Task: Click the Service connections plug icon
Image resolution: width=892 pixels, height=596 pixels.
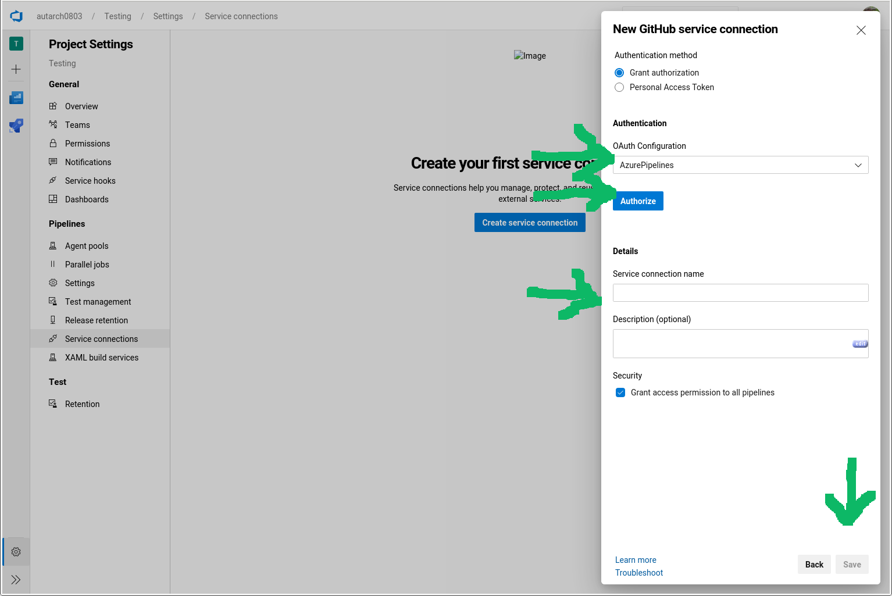Action: 53,338
